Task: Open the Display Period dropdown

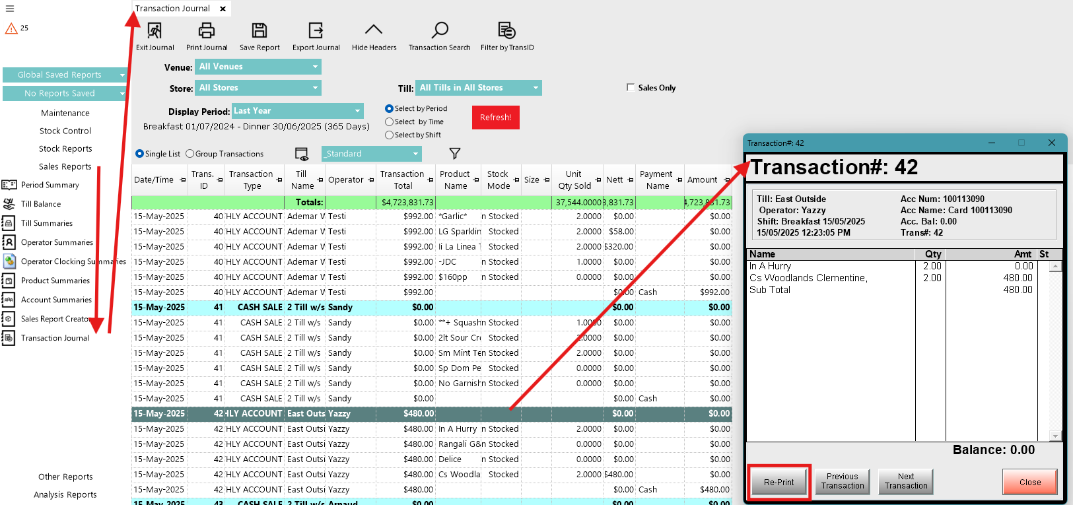Action: pyautogui.click(x=357, y=111)
